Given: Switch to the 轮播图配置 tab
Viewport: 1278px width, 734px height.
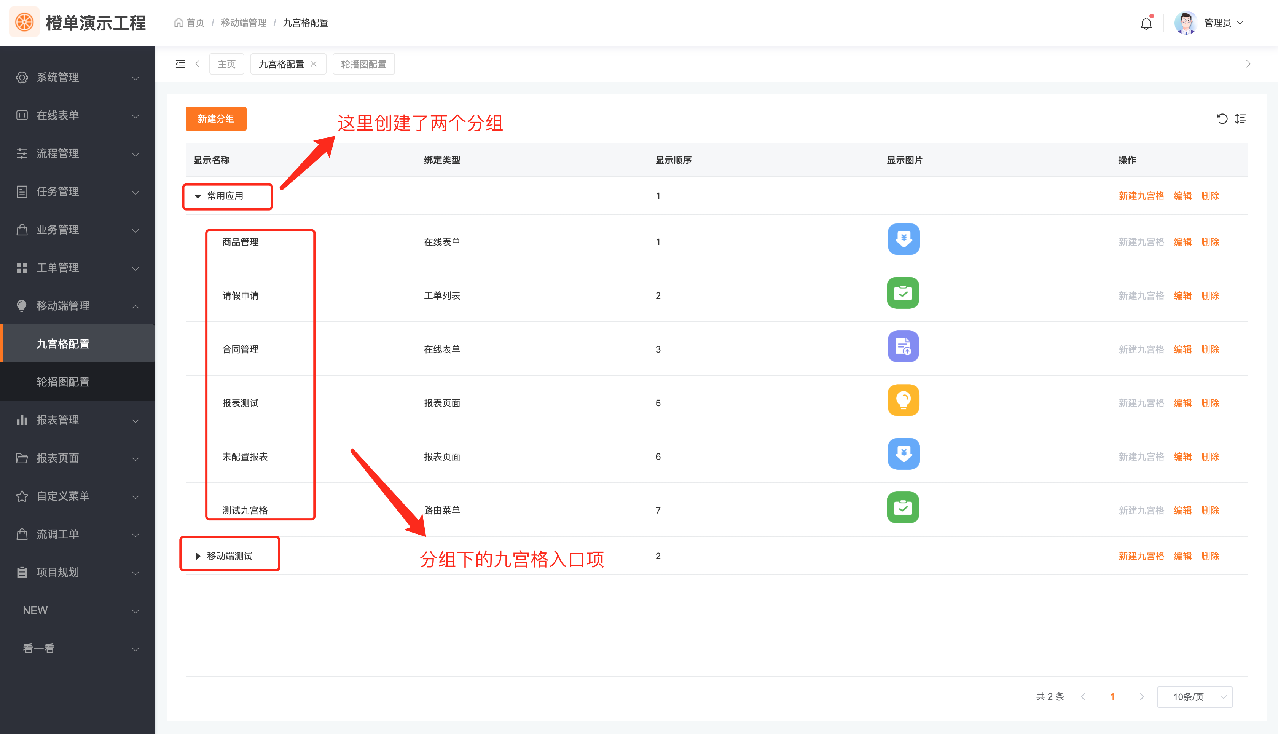Looking at the screenshot, I should click(x=363, y=64).
